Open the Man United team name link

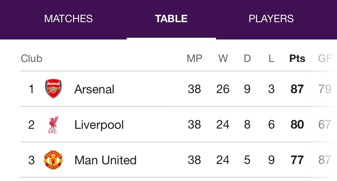(105, 160)
